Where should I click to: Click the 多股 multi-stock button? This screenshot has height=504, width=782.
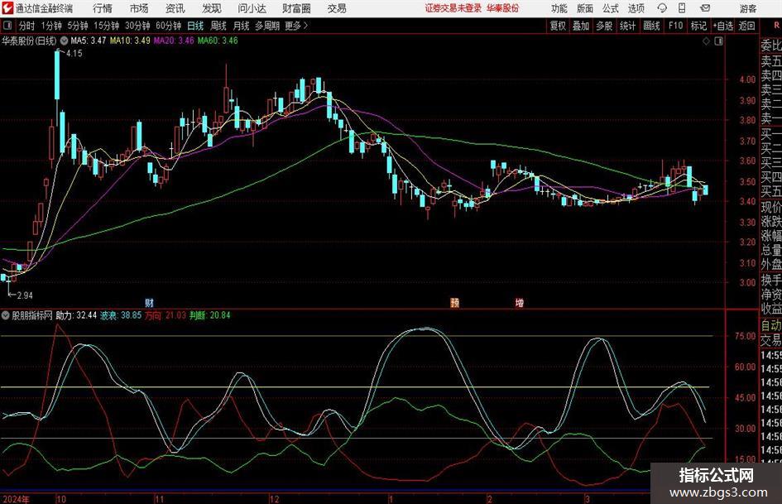[604, 26]
